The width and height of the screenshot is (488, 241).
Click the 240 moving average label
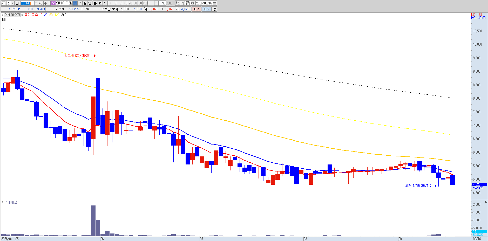point(64,15)
